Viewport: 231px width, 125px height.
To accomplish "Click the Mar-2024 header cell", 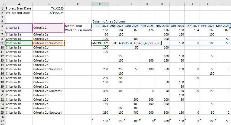I will point(223,26).
